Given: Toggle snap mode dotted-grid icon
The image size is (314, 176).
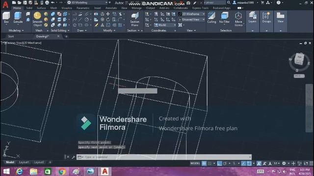Looking at the screenshot, I should 209,163.
